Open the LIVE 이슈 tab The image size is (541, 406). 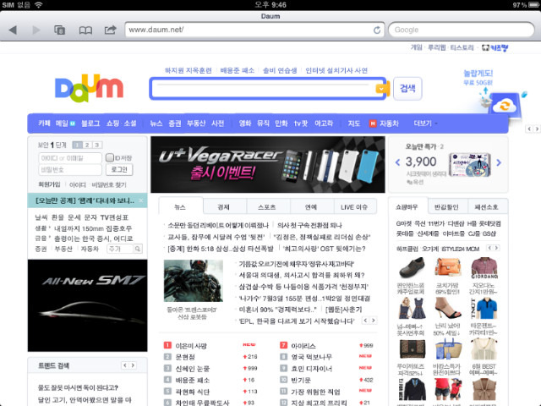(x=354, y=207)
